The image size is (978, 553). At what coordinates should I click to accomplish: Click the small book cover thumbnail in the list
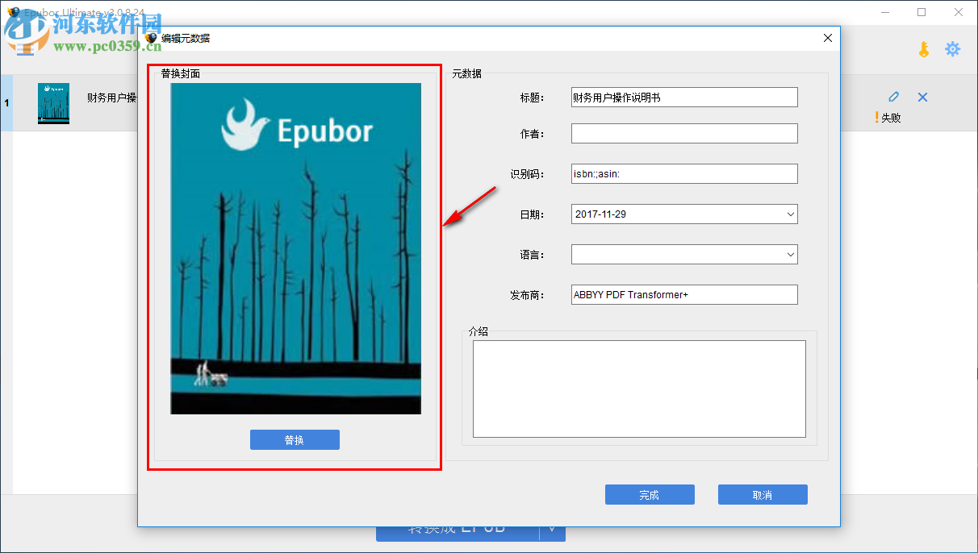click(x=52, y=103)
